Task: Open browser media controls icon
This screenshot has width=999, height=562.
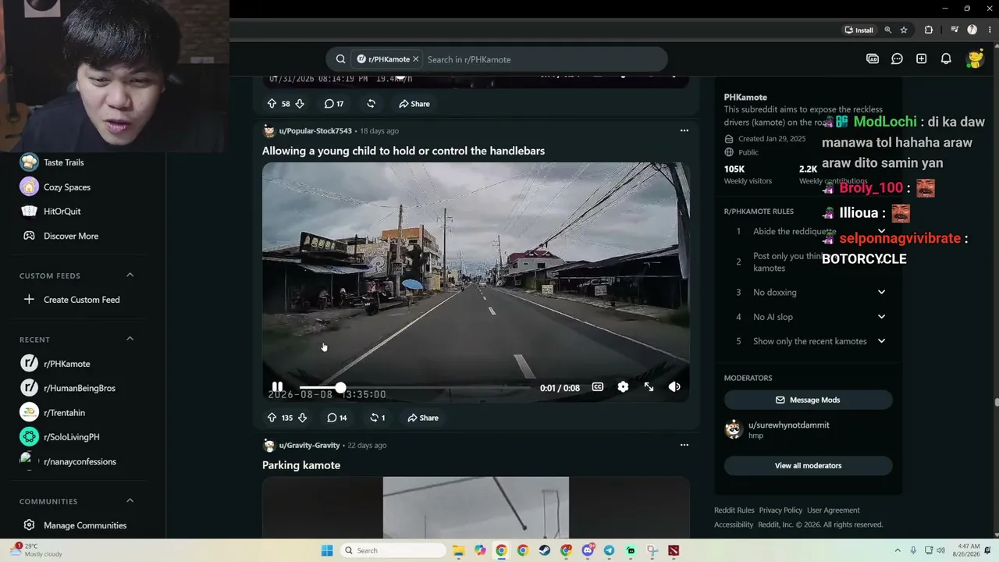Action: (955, 30)
